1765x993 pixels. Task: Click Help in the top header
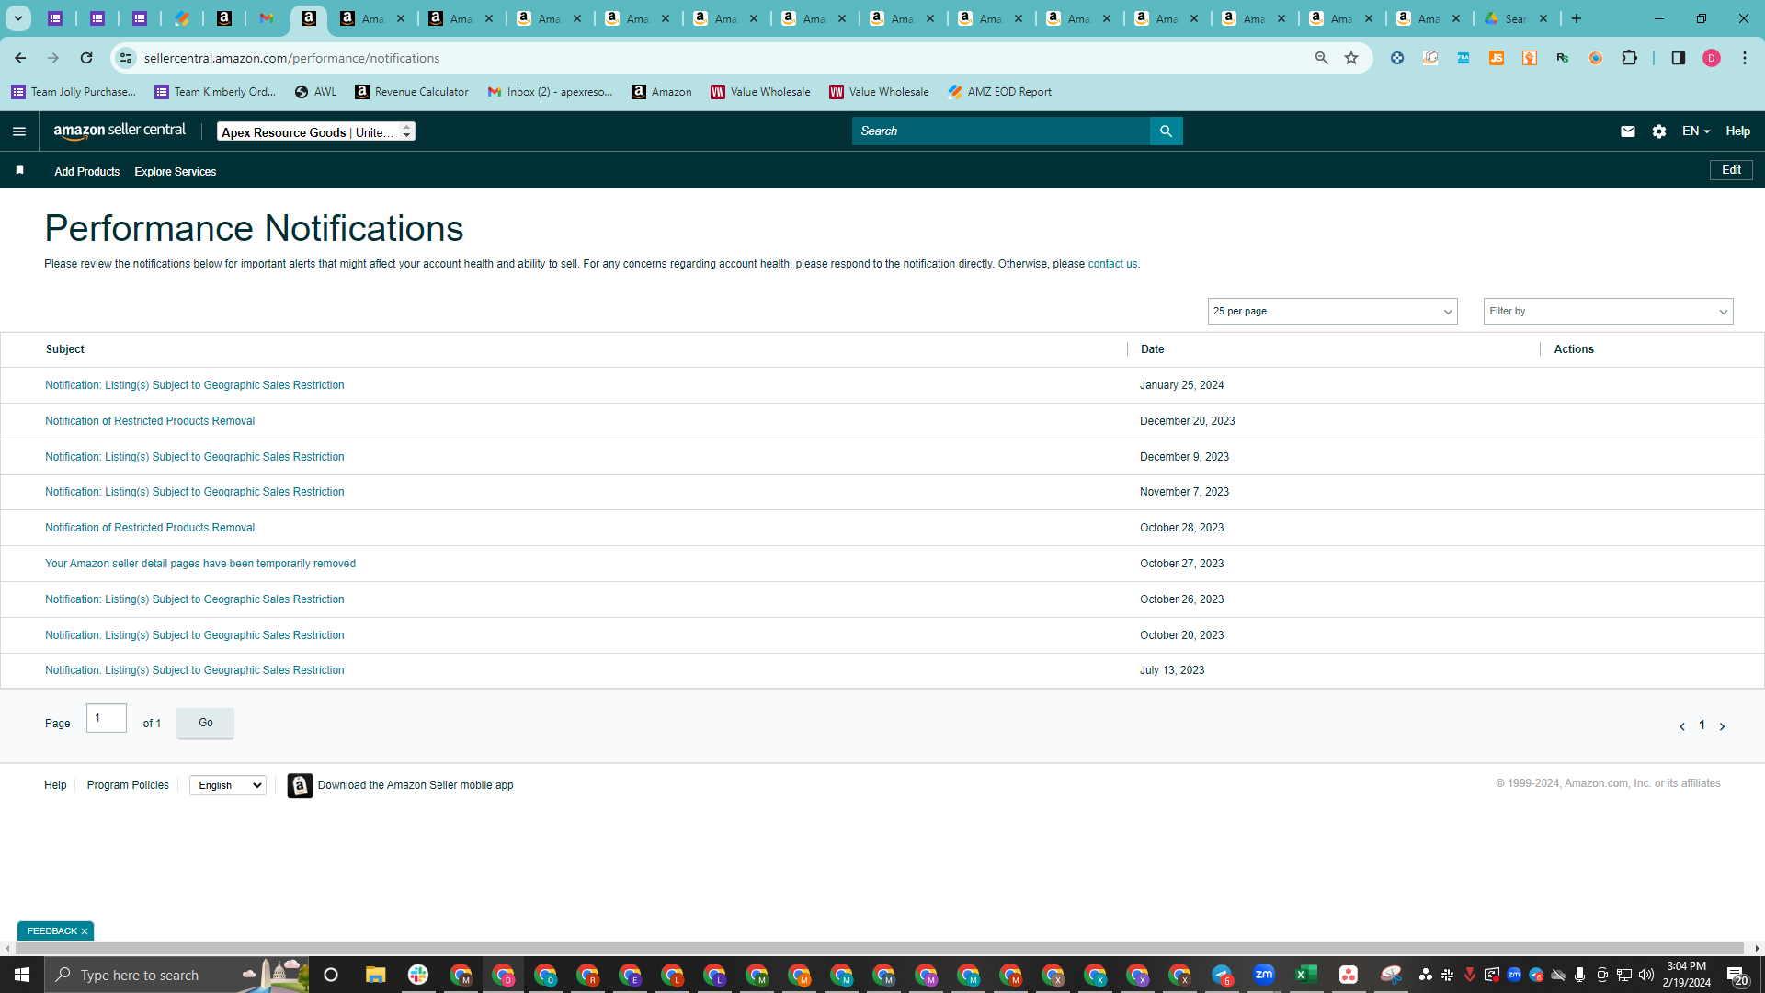(1737, 131)
